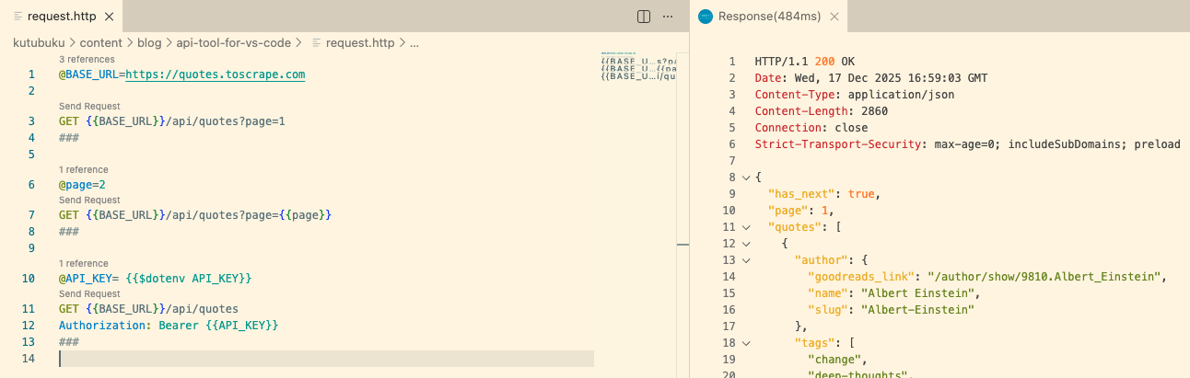Click the "change" tag line

(x=837, y=360)
